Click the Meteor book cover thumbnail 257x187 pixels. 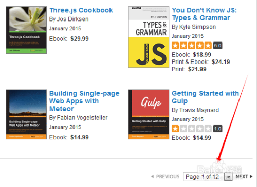26,114
